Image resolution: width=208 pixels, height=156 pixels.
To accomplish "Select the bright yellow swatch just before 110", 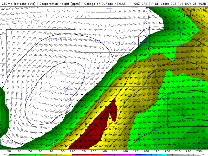I will pyautogui.click(x=70, y=155).
